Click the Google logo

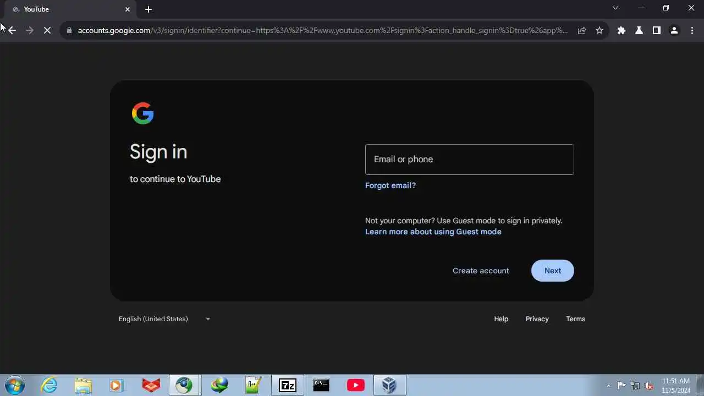pos(143,113)
